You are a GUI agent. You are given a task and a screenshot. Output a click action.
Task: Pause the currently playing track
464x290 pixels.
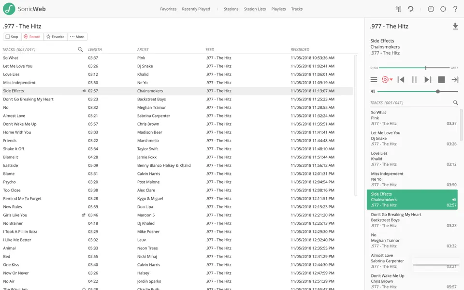tap(414, 80)
